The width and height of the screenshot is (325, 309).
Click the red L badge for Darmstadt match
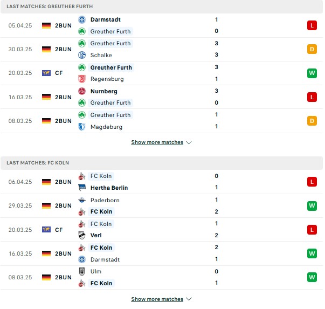[312, 25]
